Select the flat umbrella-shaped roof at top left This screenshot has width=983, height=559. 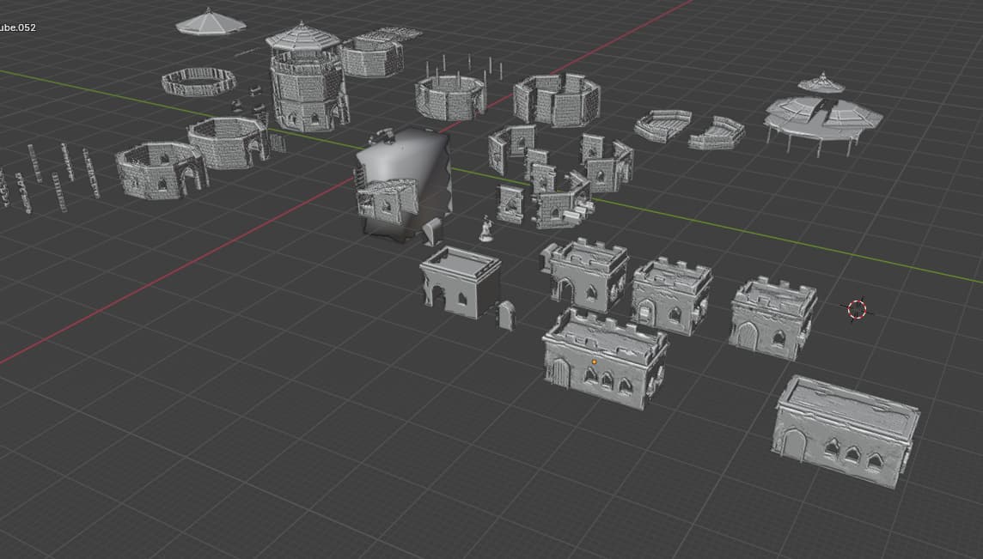coord(211,22)
